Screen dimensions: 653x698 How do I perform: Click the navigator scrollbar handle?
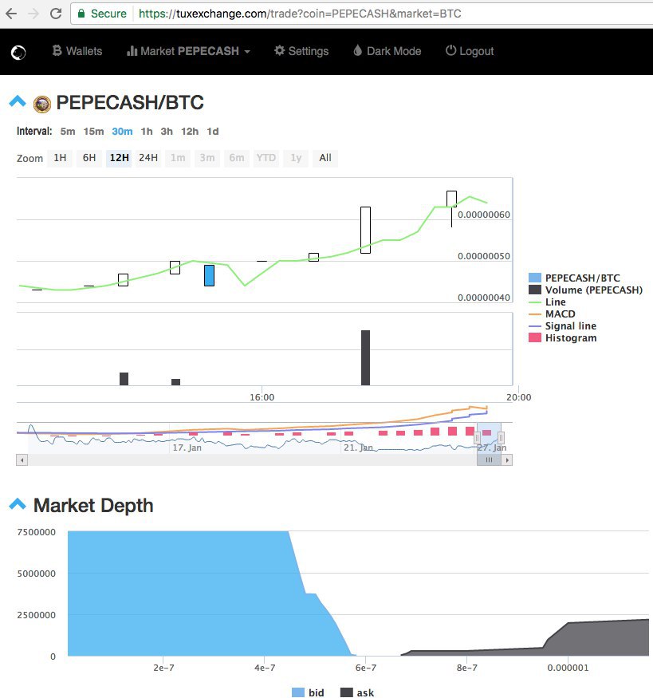coord(489,459)
